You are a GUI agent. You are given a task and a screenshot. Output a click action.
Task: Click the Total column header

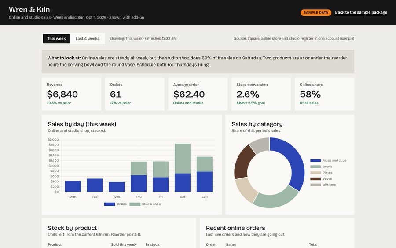coord(313,244)
